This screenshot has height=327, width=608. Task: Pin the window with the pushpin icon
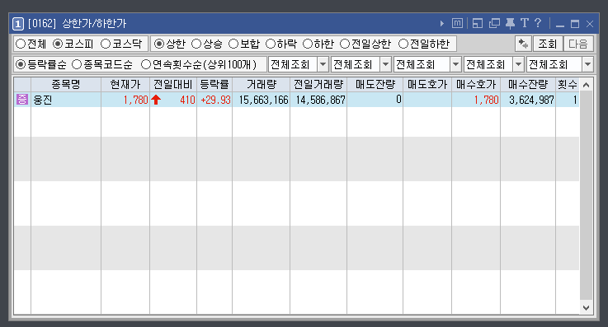tap(511, 24)
